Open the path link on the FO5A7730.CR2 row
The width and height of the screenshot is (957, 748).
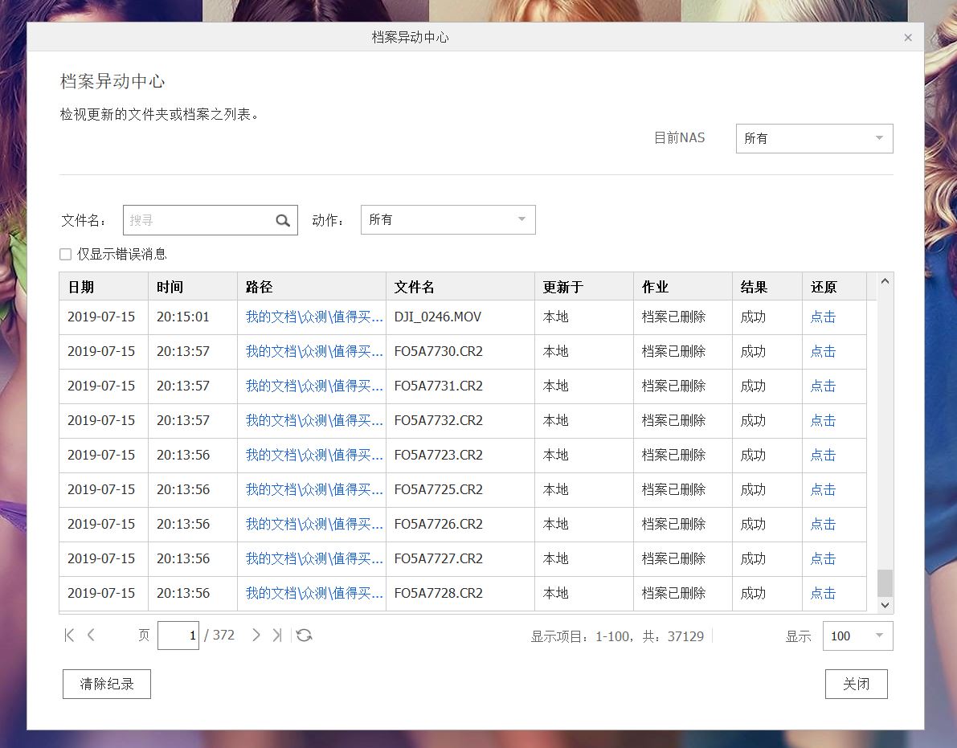312,351
